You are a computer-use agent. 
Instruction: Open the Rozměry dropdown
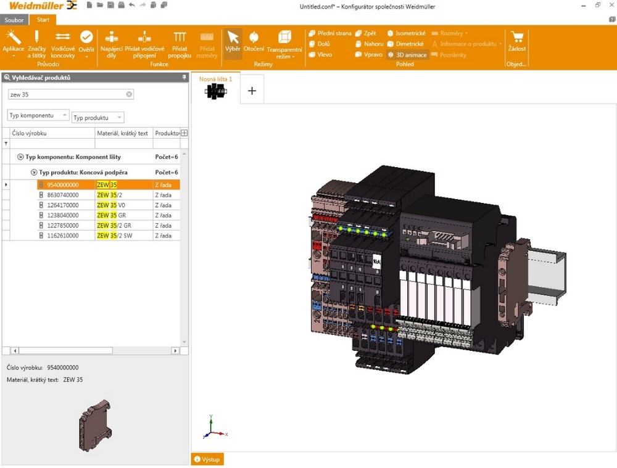(x=450, y=33)
